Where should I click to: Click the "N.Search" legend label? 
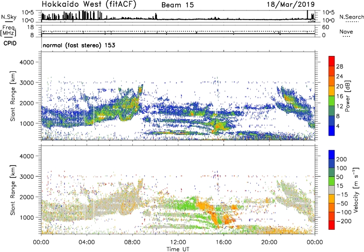[x=351, y=17]
